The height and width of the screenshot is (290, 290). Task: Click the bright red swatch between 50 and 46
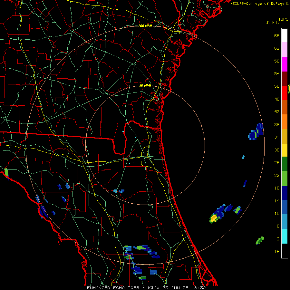285,93
